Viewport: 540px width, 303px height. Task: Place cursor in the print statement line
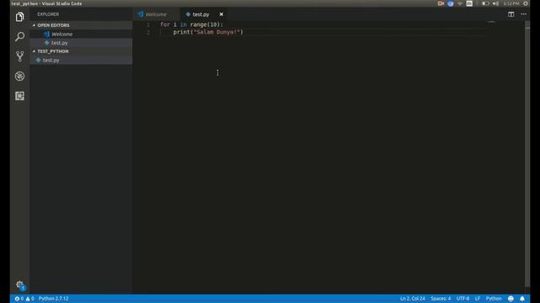tap(208, 32)
